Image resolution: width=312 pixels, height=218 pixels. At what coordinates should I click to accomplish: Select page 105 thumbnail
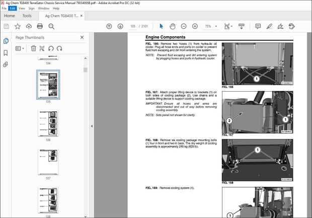48,85
